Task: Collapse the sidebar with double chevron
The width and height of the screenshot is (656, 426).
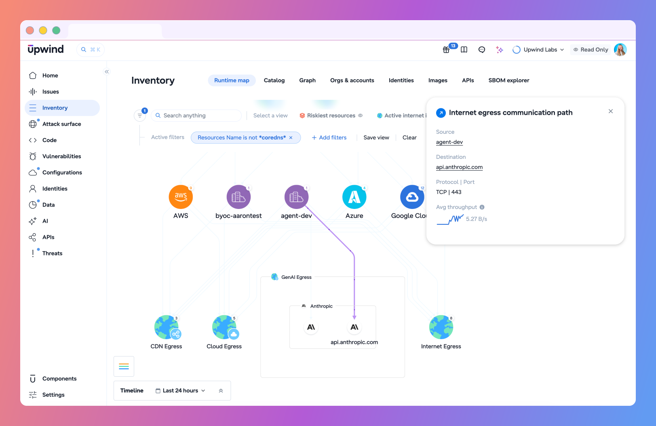Action: pyautogui.click(x=107, y=72)
